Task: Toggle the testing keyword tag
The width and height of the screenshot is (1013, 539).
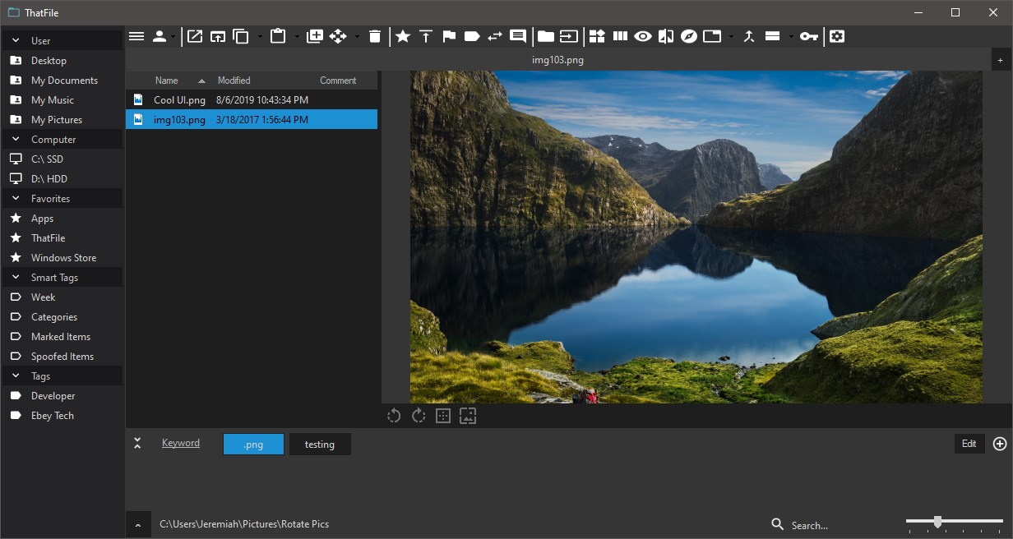Action: (x=320, y=444)
